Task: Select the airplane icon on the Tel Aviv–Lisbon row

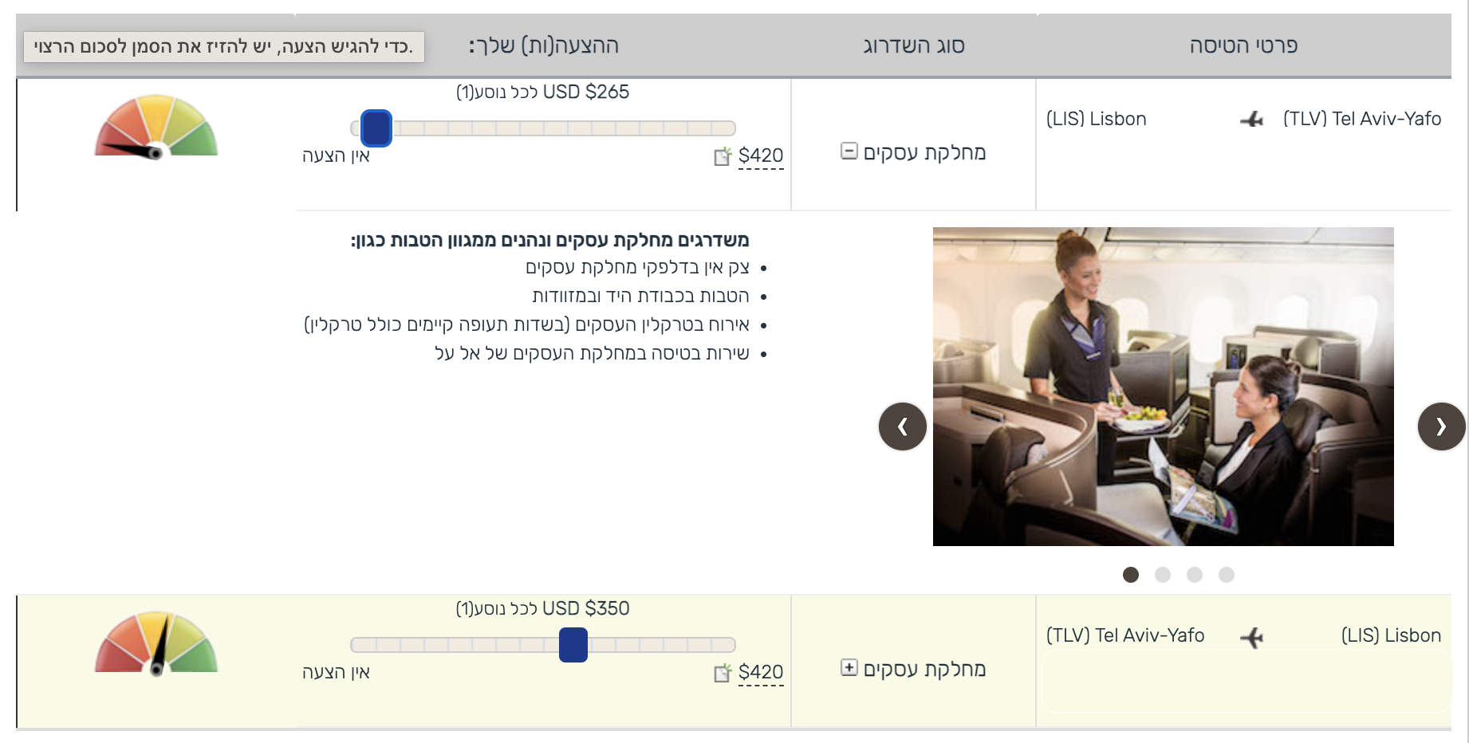Action: point(1253,120)
